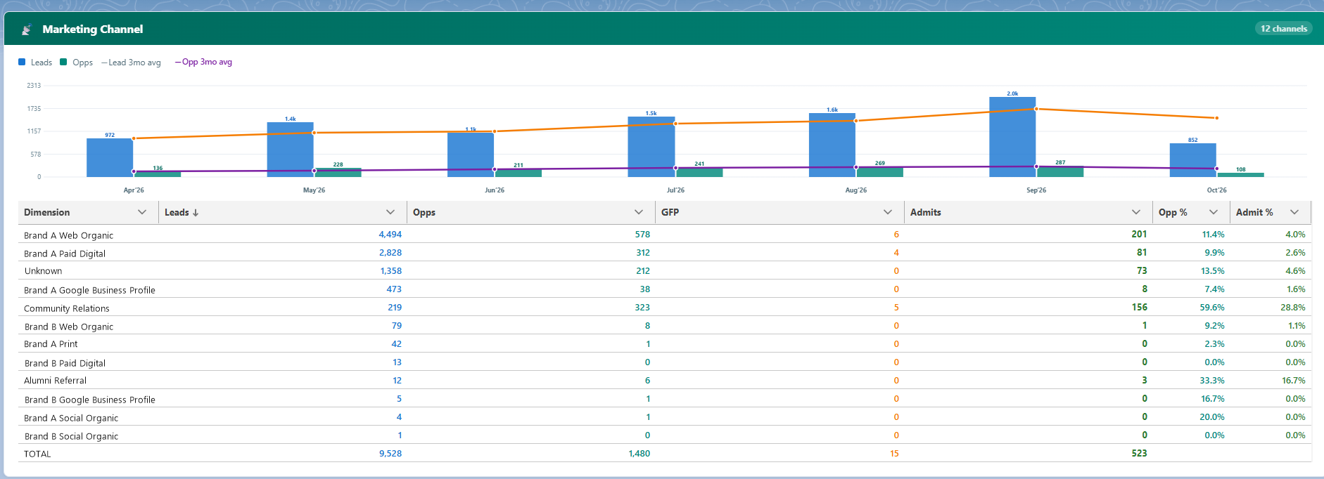This screenshot has width=1324, height=479.
Task: Select the Brand B Web Organic row
Action: 665,325
